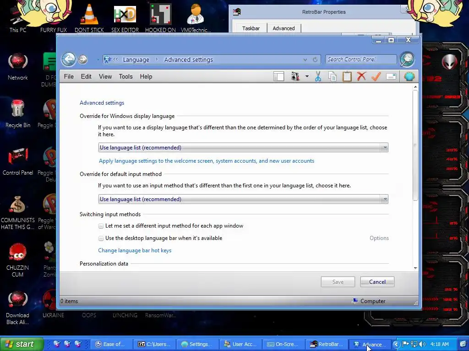Enable the desktop language bar checkbox
The image size is (469, 351).
point(101,239)
